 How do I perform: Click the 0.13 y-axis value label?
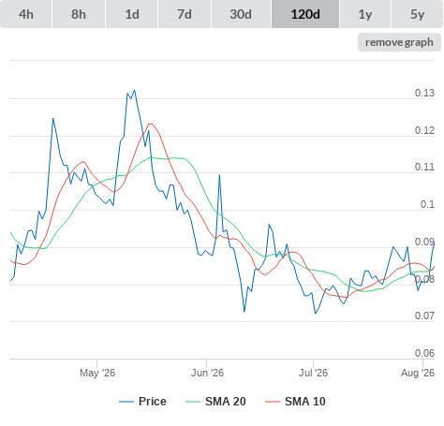[x=424, y=93]
